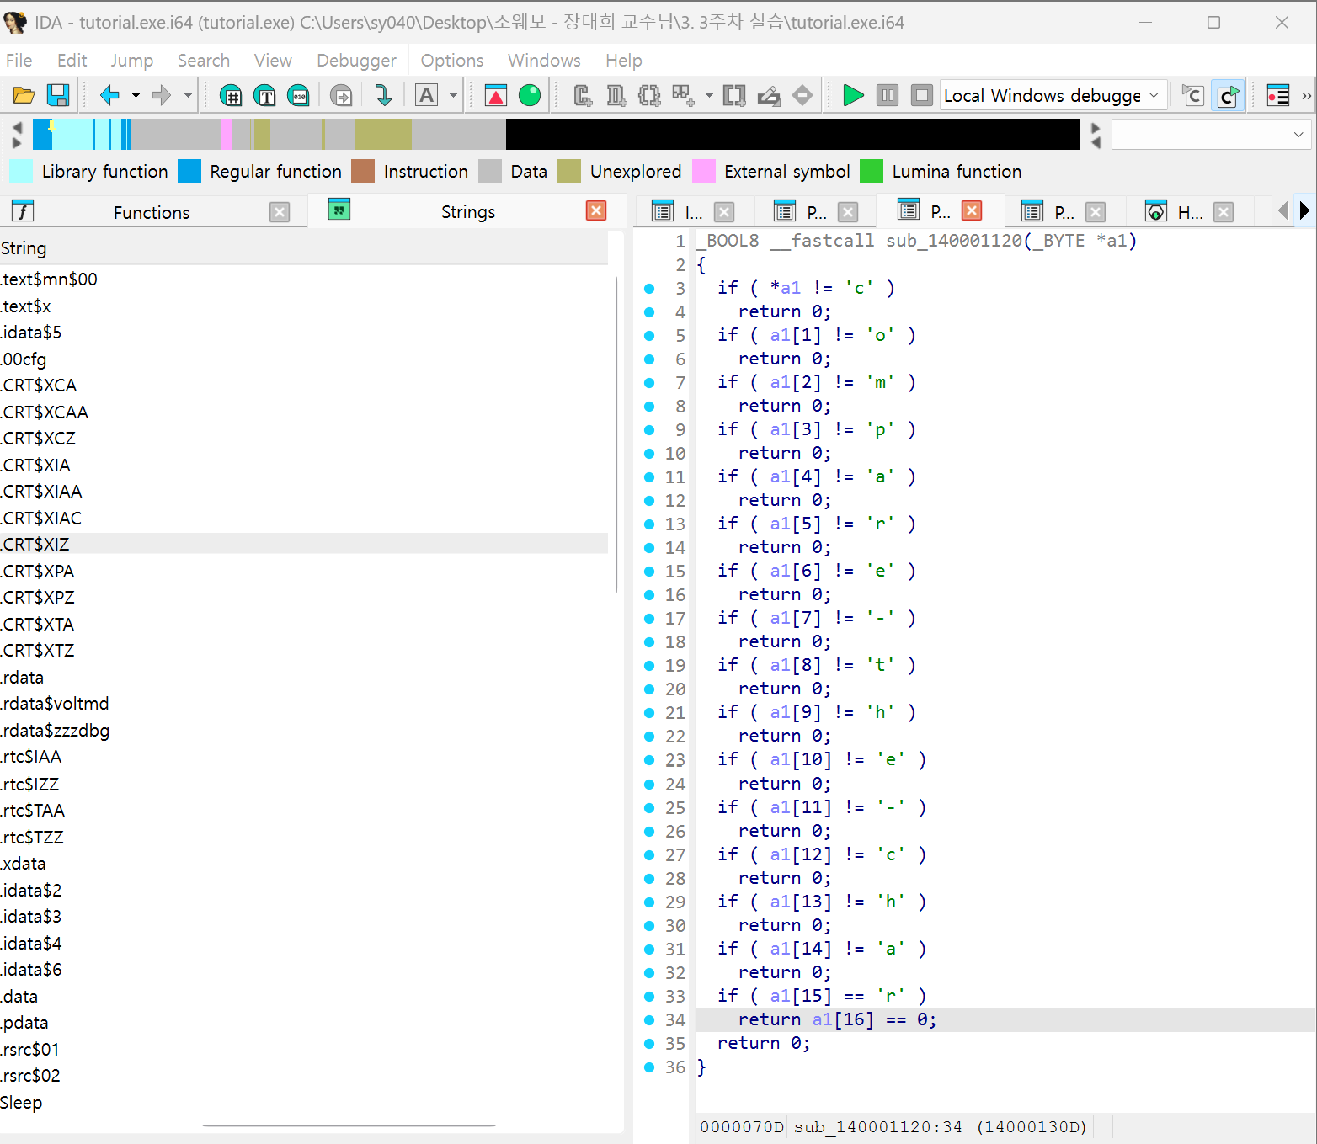Click the gray curly-braces struct icon
The height and width of the screenshot is (1144, 1317).
[x=649, y=95]
